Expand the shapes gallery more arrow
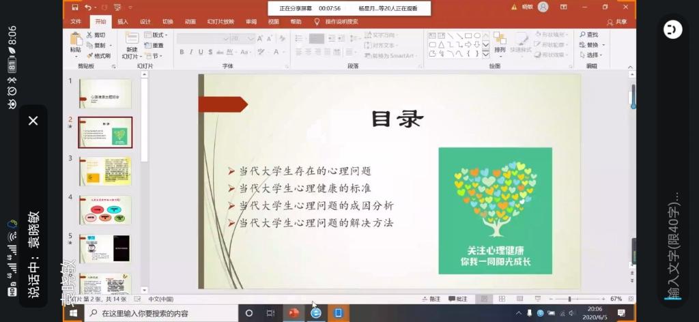 [485, 54]
